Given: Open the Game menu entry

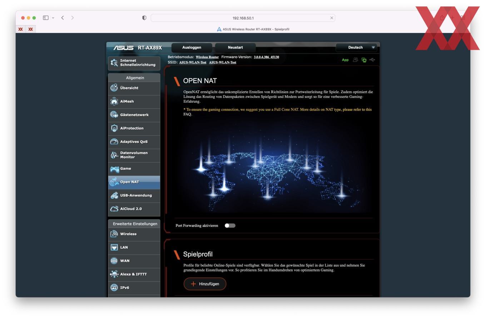Looking at the screenshot, I should point(134,169).
